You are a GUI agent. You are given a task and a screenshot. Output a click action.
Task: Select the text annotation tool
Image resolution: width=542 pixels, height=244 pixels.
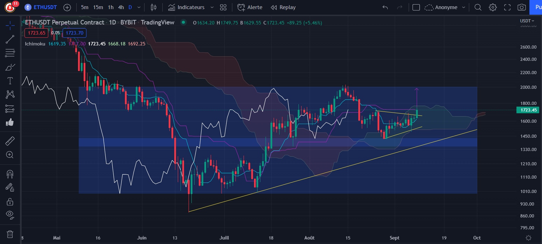pos(10,81)
